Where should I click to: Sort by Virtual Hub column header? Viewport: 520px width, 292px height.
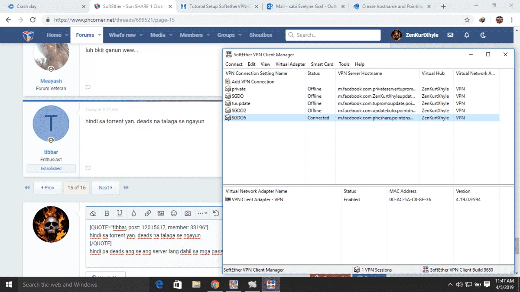click(436, 74)
